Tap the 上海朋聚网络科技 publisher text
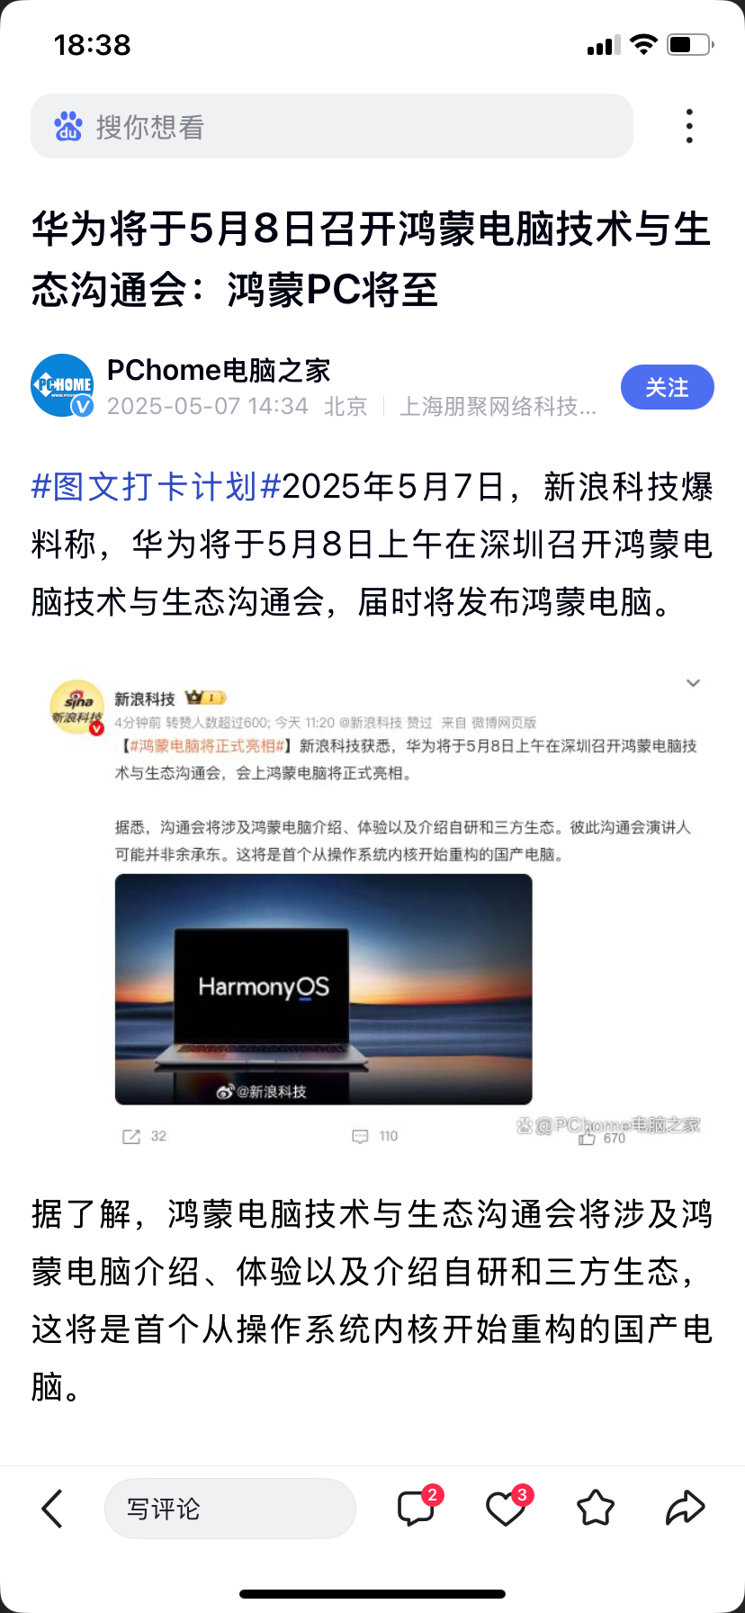 tap(498, 407)
